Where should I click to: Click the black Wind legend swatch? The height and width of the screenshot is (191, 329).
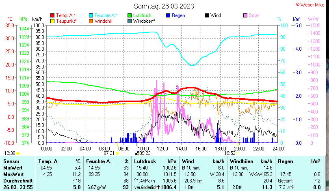coord(207,15)
